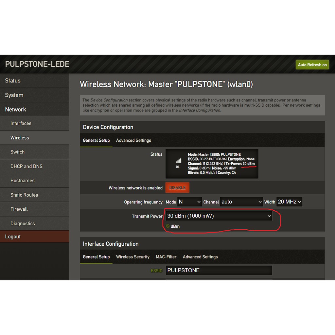The height and width of the screenshot is (335, 335).
Task: Click the help icon beside dBm
Action: pyautogui.click(x=168, y=226)
